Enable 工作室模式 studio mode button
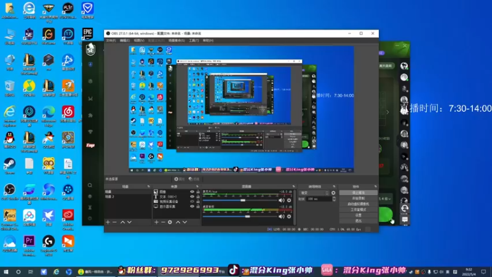492x277 pixels. click(359, 210)
